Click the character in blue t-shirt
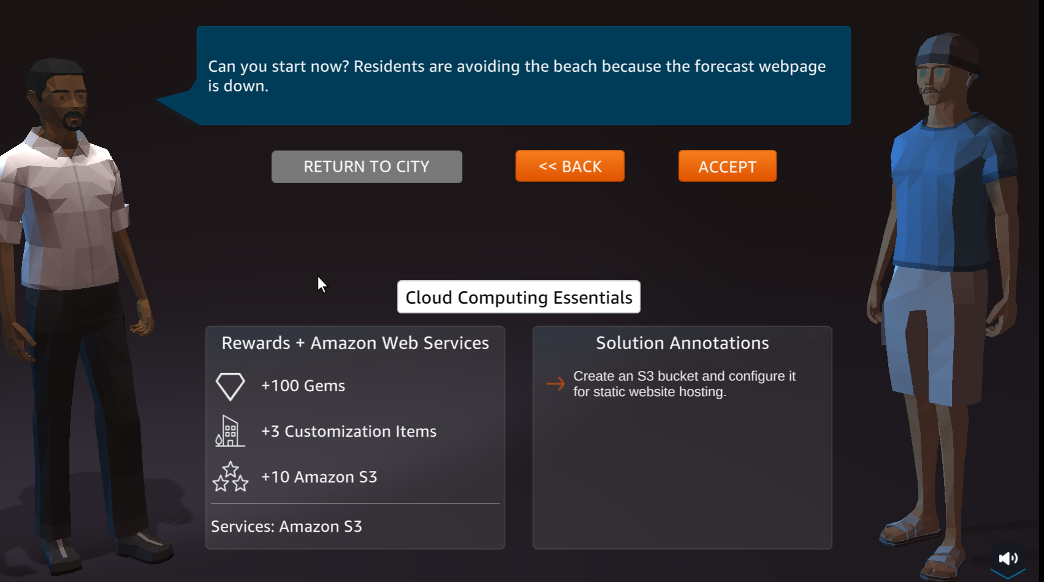The width and height of the screenshot is (1044, 582). [945, 307]
